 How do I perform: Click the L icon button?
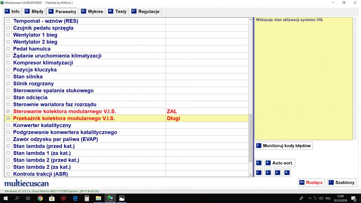click(x=258, y=173)
